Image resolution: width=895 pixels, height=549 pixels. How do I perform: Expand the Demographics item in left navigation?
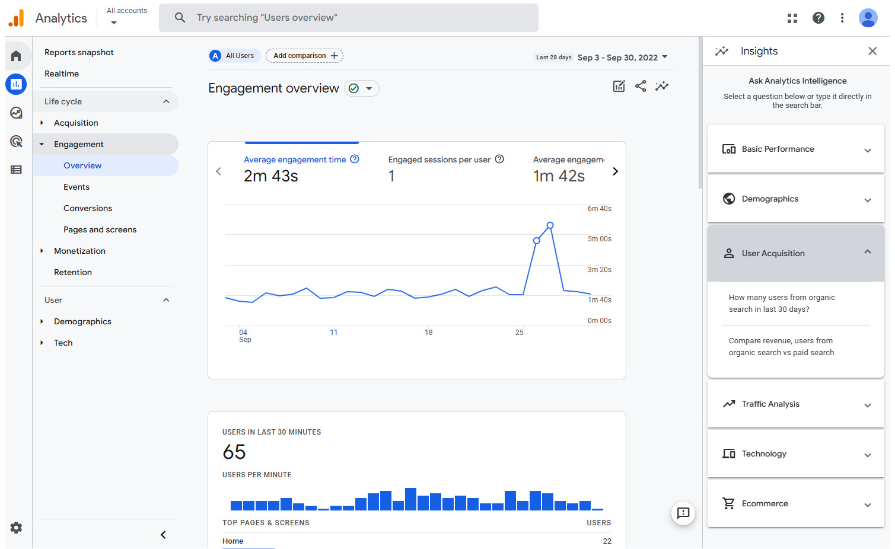coord(42,321)
